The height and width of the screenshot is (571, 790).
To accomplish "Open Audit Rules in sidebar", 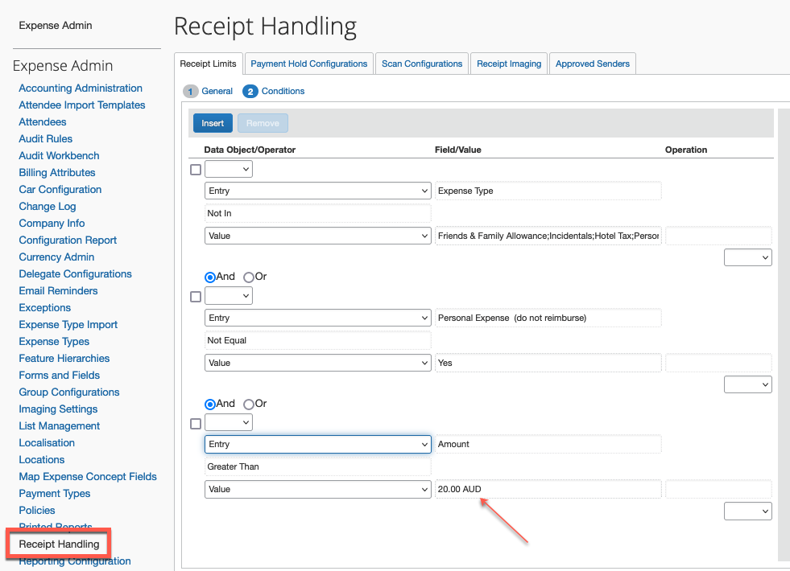I will click(46, 139).
